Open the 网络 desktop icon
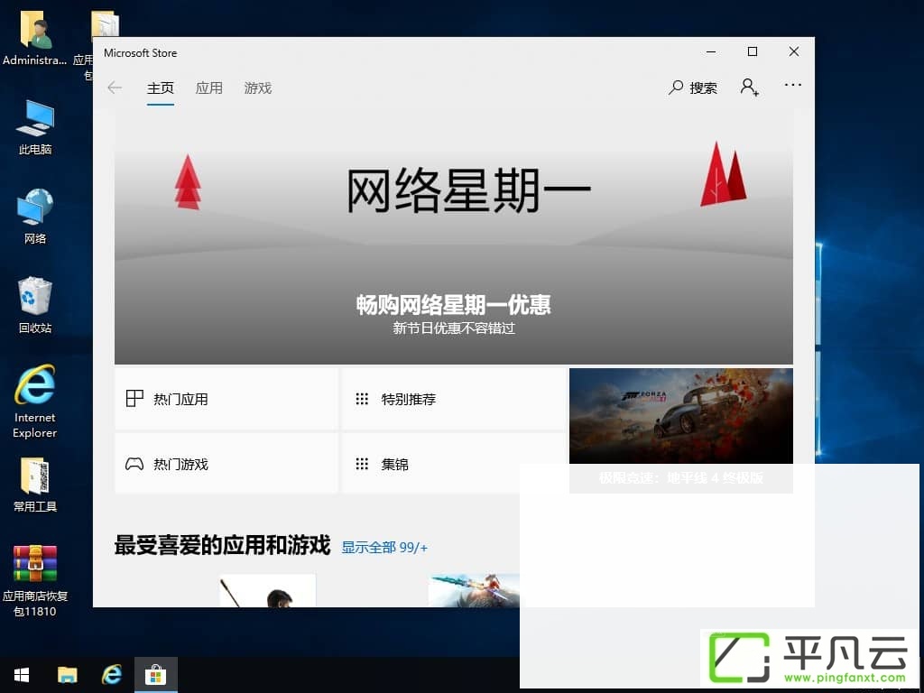This screenshot has height=693, width=924. [35, 217]
